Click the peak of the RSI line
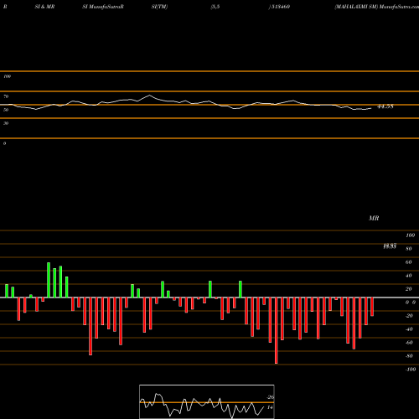Image resolution: width=419 pixels, height=419 pixels. (149, 96)
